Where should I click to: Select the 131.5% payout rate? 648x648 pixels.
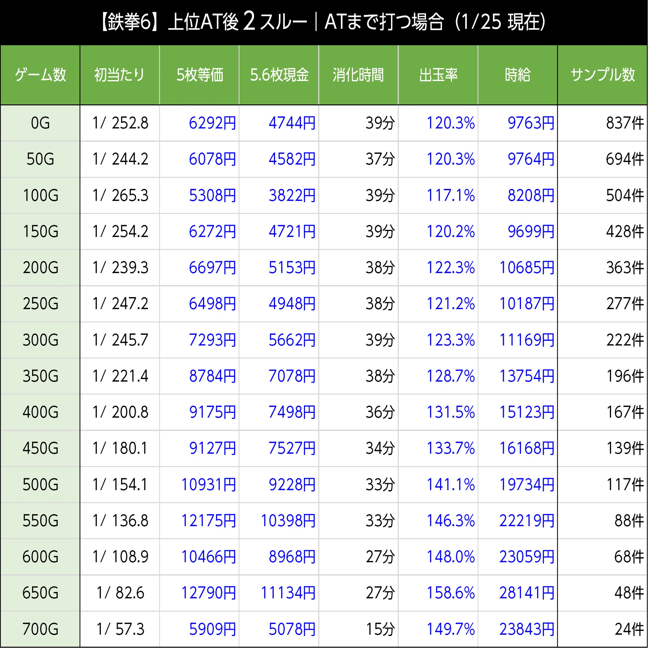(x=450, y=412)
